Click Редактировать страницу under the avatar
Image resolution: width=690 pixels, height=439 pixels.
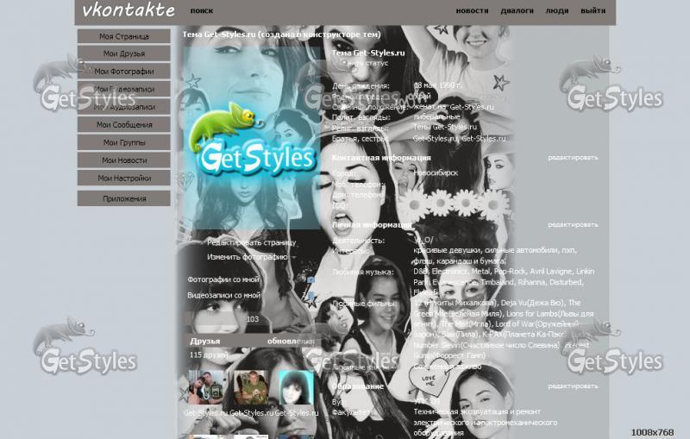(x=252, y=243)
